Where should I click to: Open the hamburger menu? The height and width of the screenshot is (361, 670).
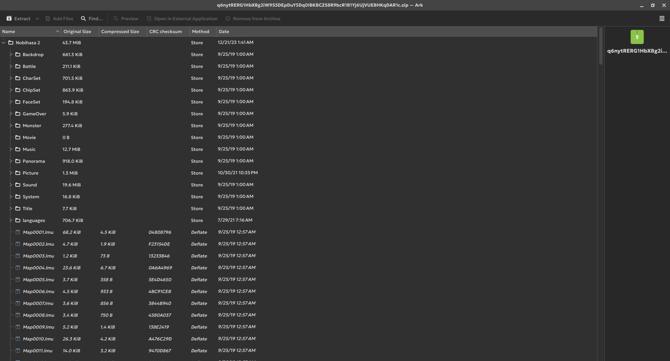(x=662, y=18)
